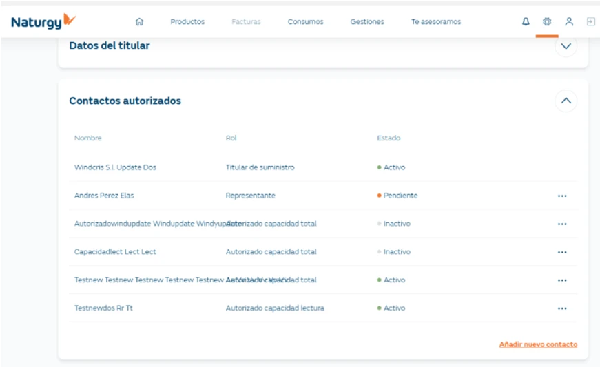This screenshot has height=367, width=600.
Task: Collapse the Contactos autorizados section
Action: point(566,101)
